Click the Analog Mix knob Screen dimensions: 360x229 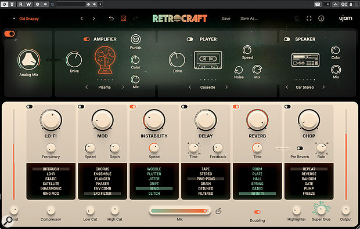[28, 60]
